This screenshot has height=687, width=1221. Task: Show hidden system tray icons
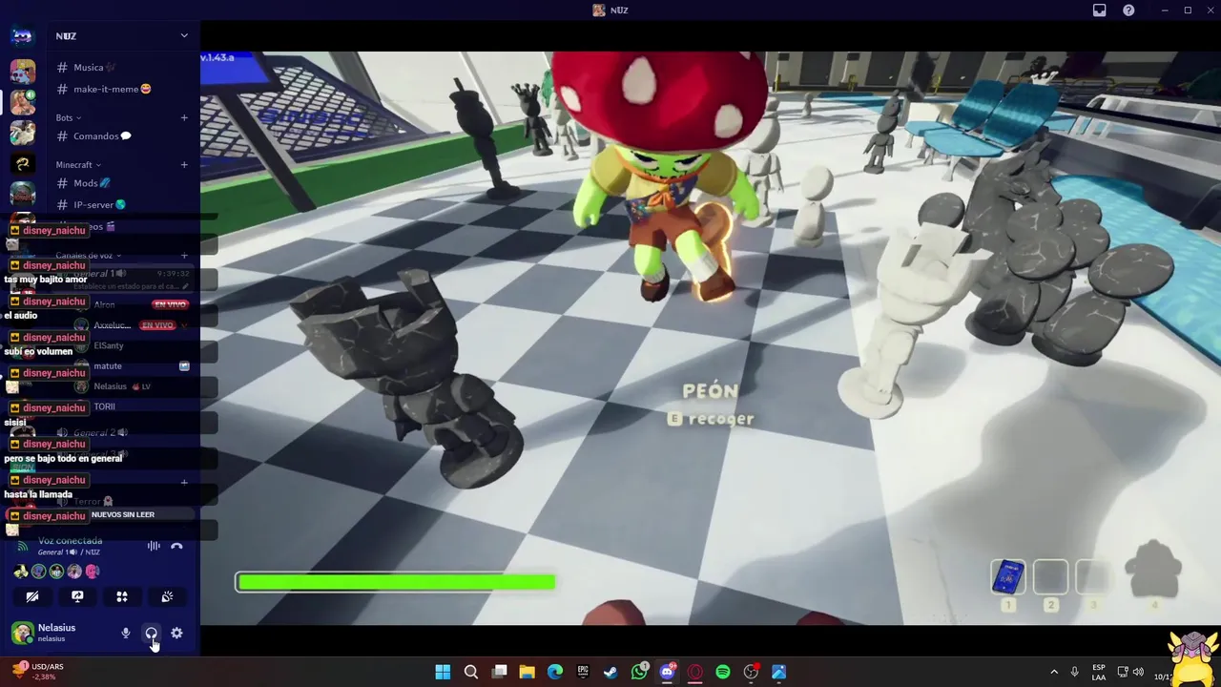[1054, 672]
